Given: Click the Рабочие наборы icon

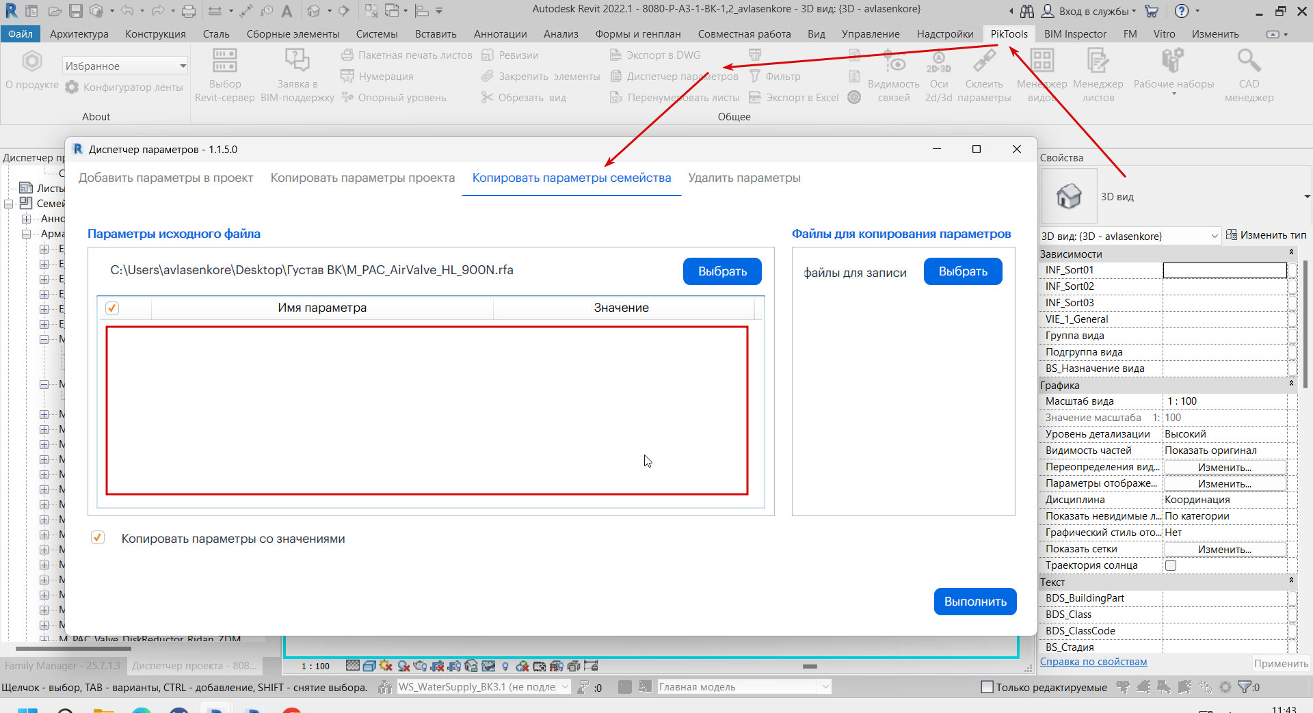Looking at the screenshot, I should [x=1173, y=62].
